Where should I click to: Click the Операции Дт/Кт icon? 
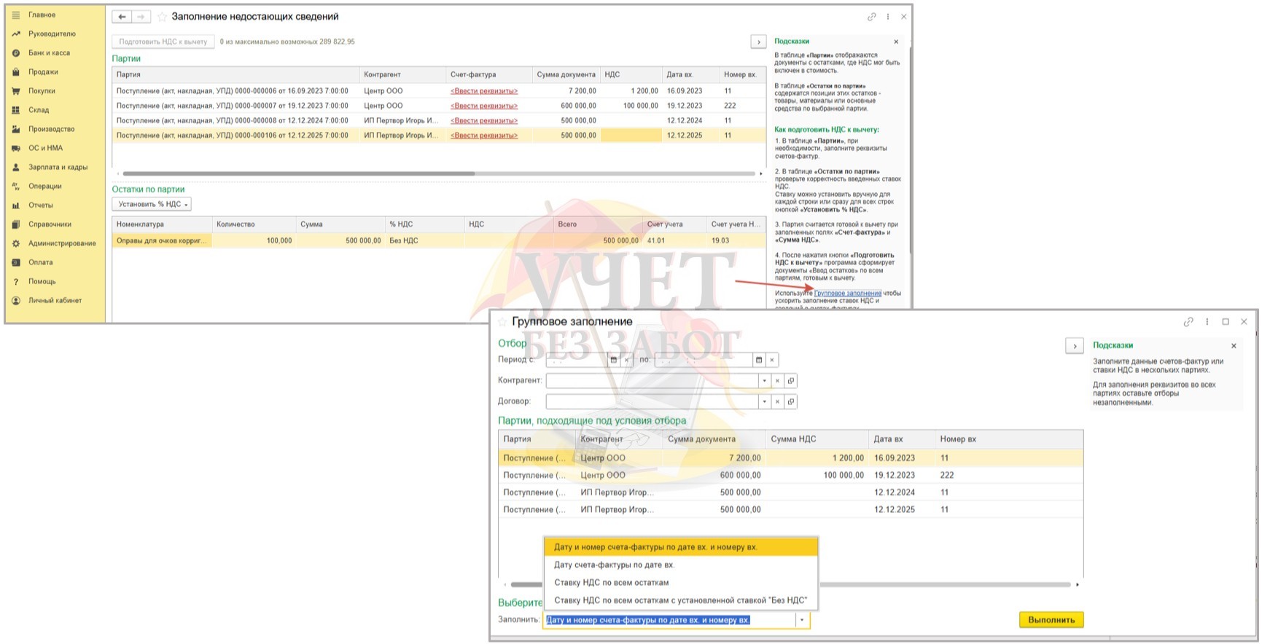(16, 186)
